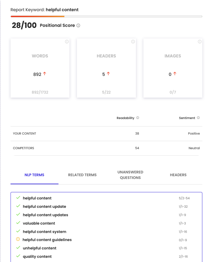Click warning icon for helpful content guidelines
The image size is (211, 262).
pyautogui.click(x=18, y=239)
